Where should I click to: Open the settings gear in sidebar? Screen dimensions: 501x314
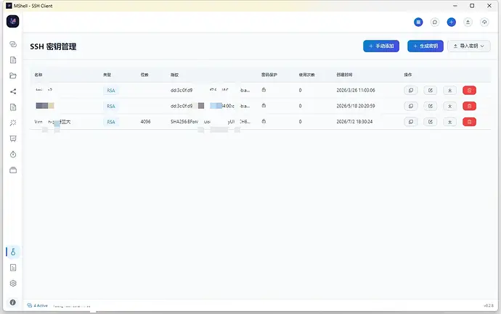click(x=13, y=284)
